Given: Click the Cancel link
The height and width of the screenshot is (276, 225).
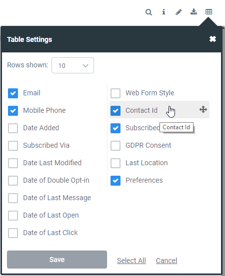Looking at the screenshot, I should click(166, 261).
